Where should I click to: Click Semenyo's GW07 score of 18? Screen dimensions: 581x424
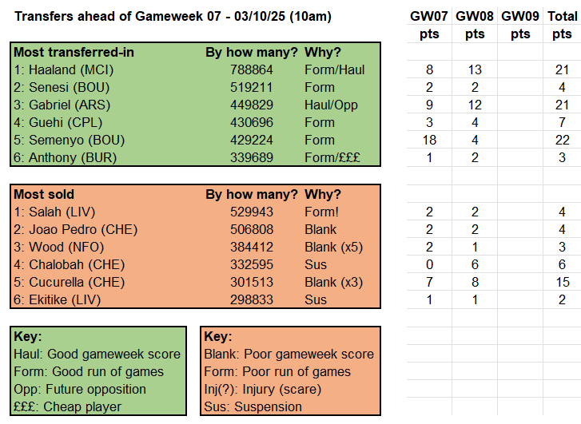pos(430,140)
